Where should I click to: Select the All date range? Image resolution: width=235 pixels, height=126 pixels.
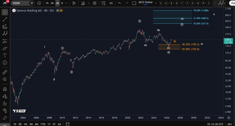click(59, 124)
